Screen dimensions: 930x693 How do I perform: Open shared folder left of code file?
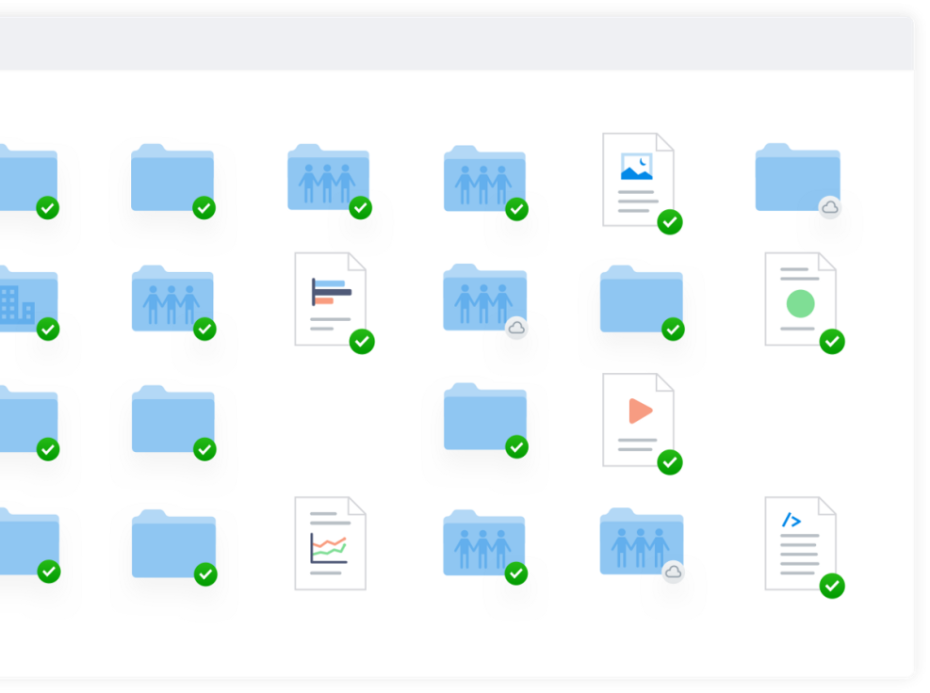click(x=641, y=541)
